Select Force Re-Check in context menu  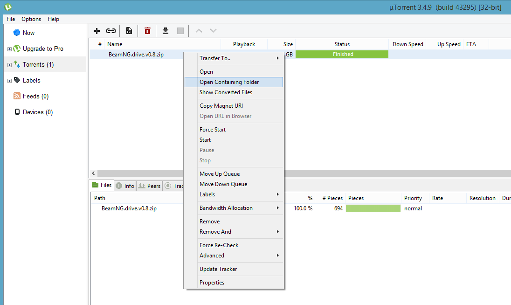pyautogui.click(x=219, y=245)
